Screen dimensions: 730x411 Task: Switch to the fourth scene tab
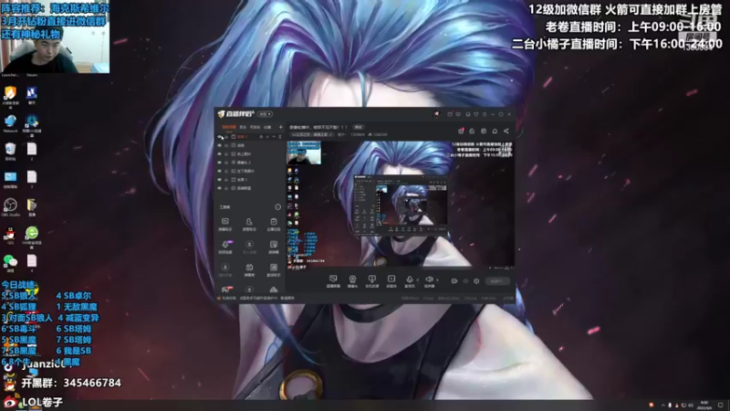click(x=266, y=127)
